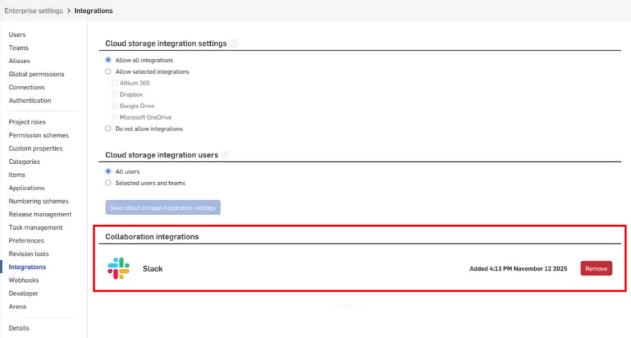Choose Selected users and teams option
The width and height of the screenshot is (631, 338).
pos(108,183)
